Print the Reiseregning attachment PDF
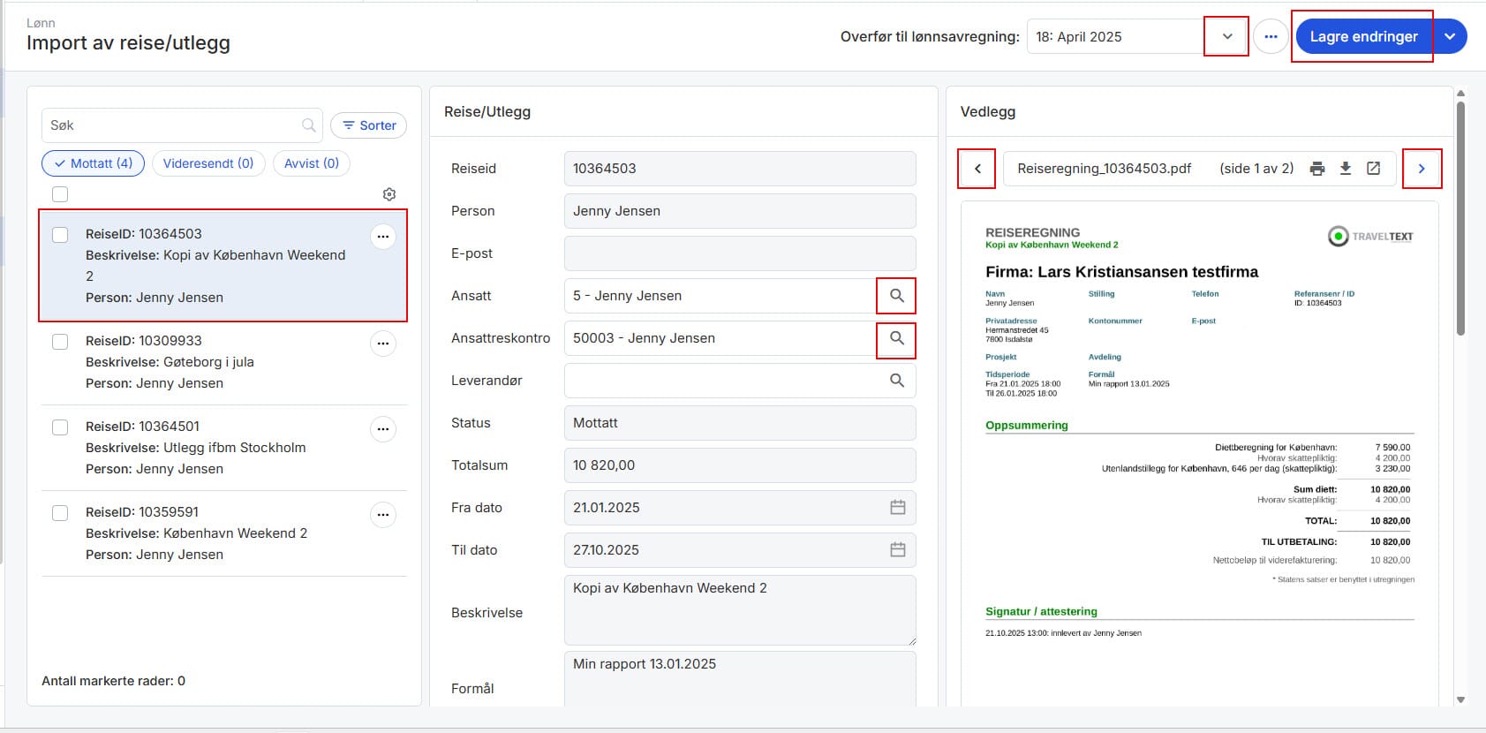The width and height of the screenshot is (1486, 733). coord(1317,169)
